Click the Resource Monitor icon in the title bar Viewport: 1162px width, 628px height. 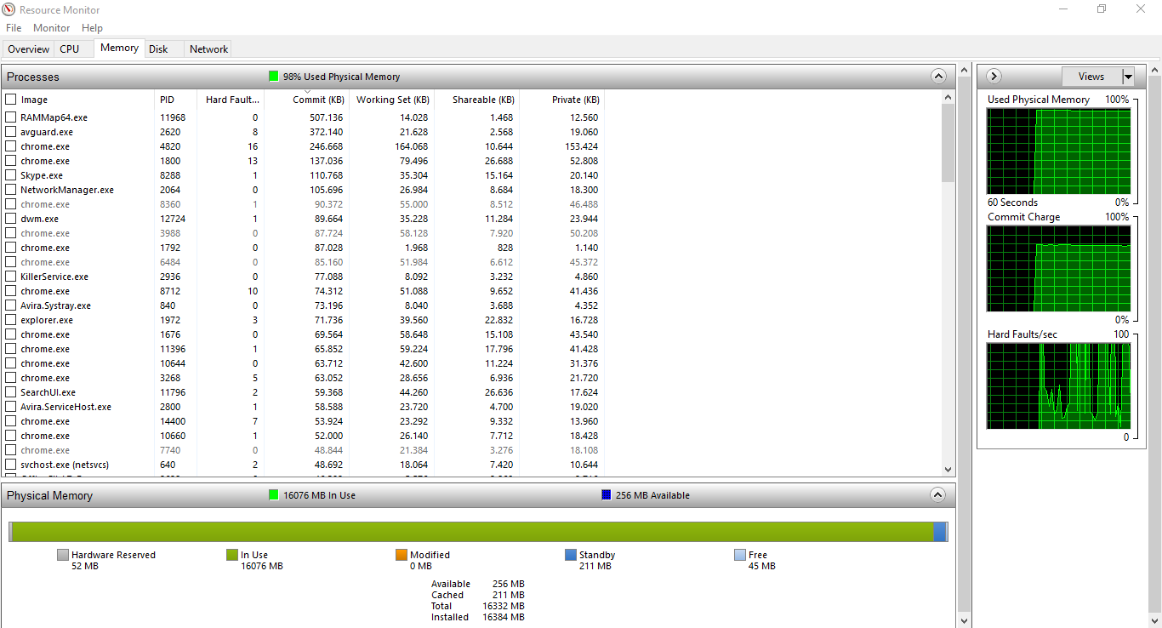[x=8, y=9]
